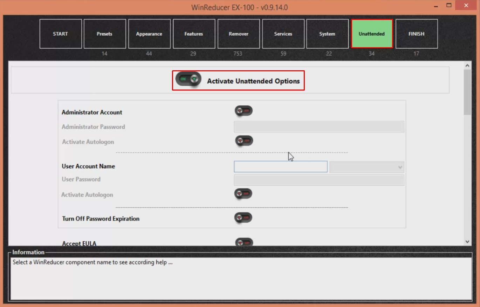Toggle Activate Autologon under User Password

(x=243, y=194)
